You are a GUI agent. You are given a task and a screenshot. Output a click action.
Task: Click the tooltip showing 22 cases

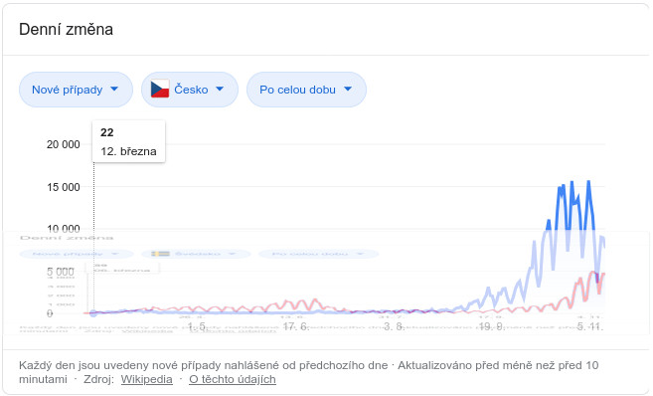click(128, 141)
